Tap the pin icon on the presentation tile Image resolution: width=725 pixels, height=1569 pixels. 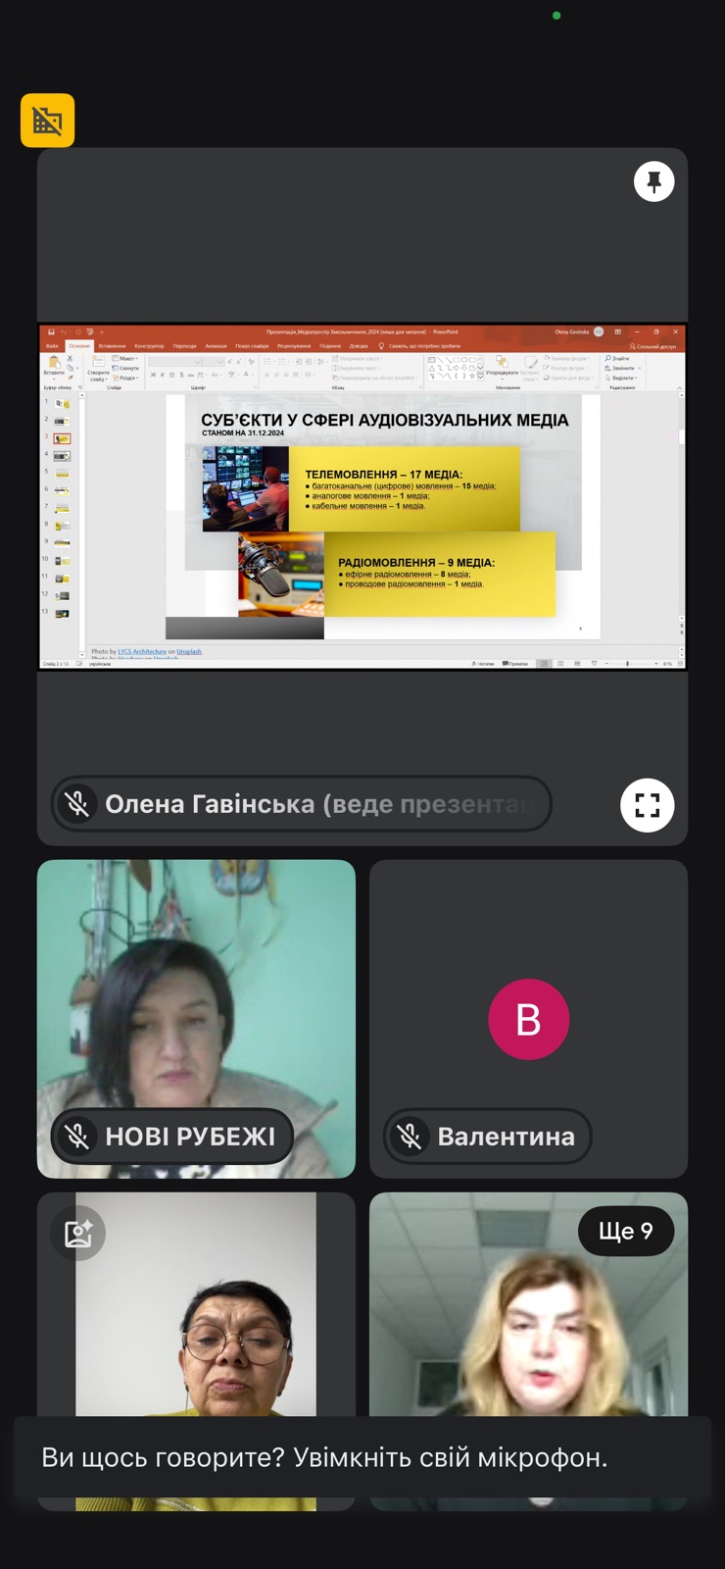(653, 181)
